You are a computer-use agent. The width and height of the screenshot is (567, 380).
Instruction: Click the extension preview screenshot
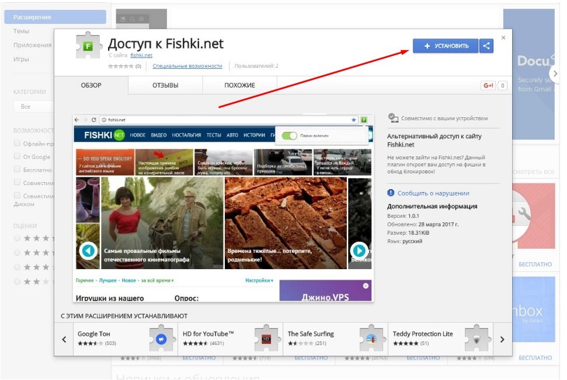click(223, 208)
